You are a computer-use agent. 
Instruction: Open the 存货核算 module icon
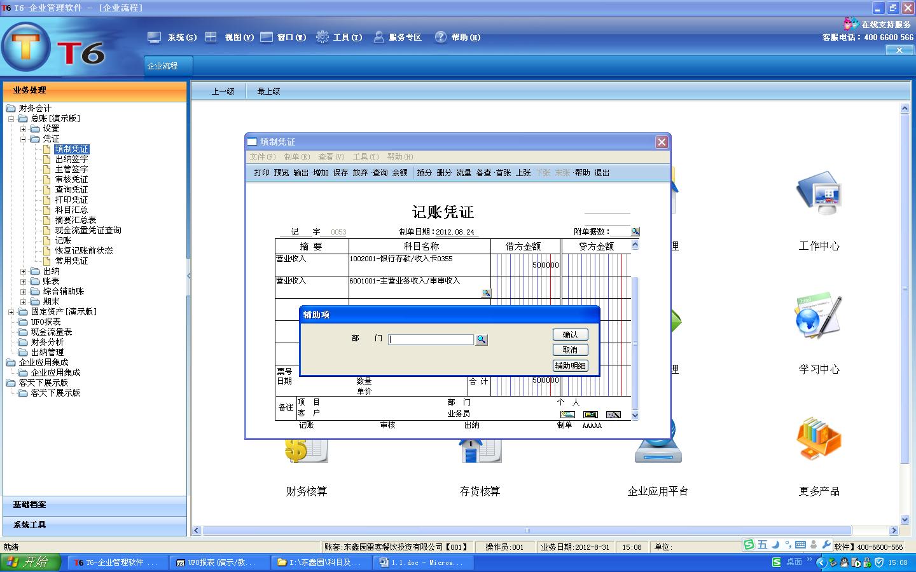point(480,451)
